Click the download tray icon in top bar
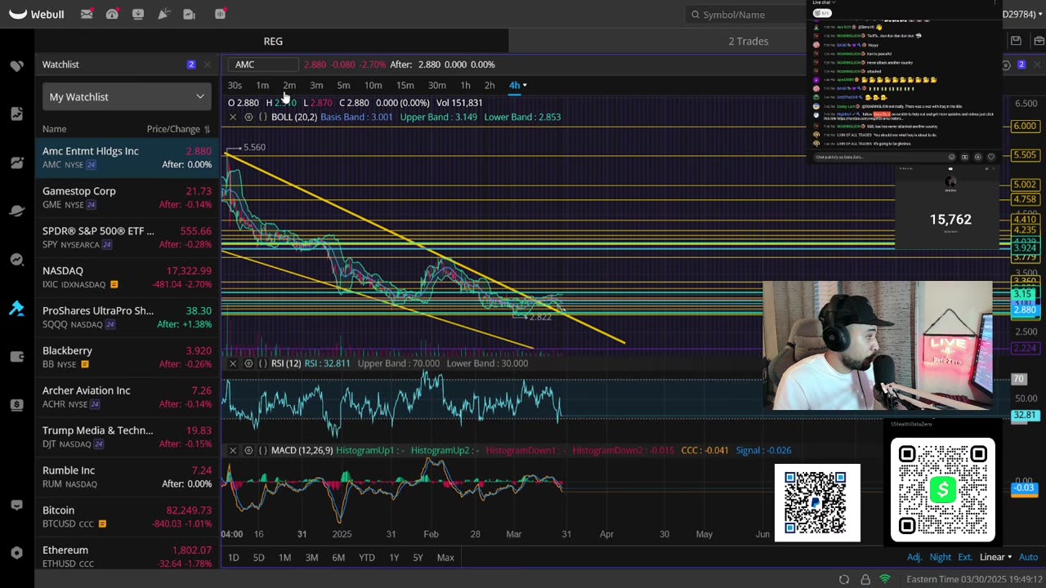 [138, 14]
